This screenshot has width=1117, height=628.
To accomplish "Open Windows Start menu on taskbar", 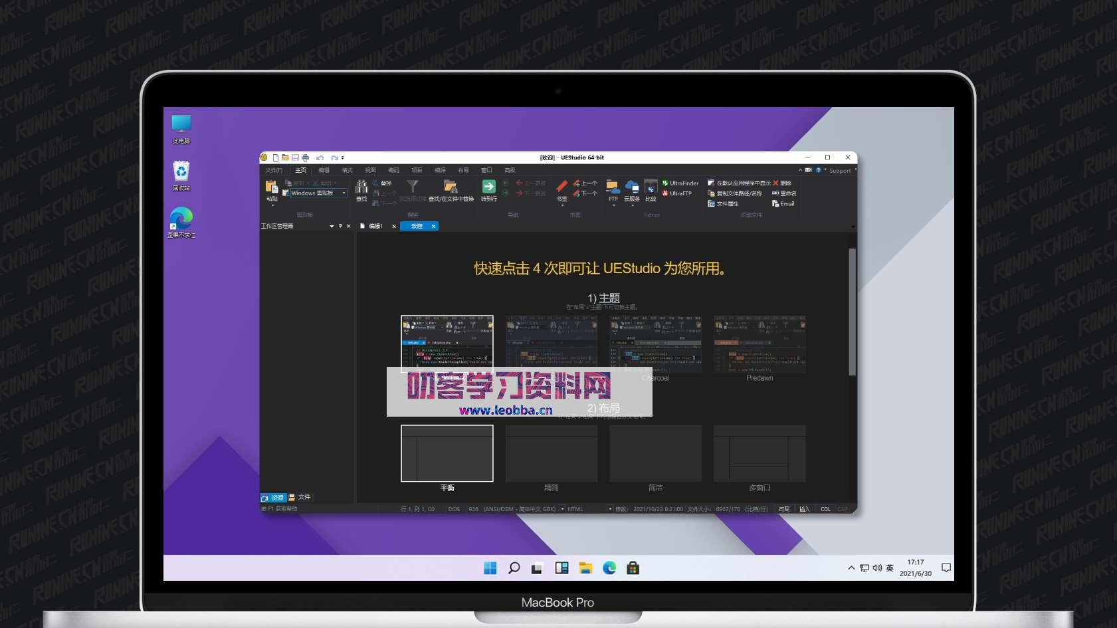I will pyautogui.click(x=490, y=568).
